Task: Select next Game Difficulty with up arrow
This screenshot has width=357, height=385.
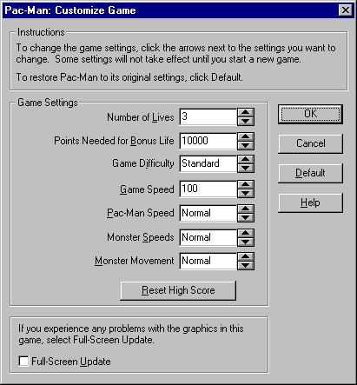Action: point(246,160)
